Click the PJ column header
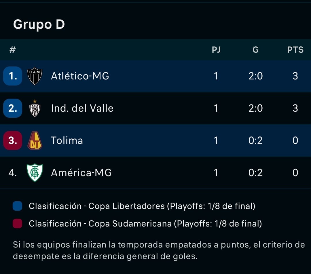311x274 pixels. (x=216, y=50)
